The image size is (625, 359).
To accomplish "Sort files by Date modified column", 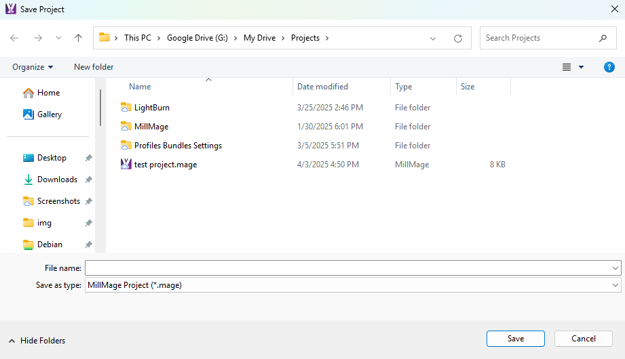I will pos(323,87).
